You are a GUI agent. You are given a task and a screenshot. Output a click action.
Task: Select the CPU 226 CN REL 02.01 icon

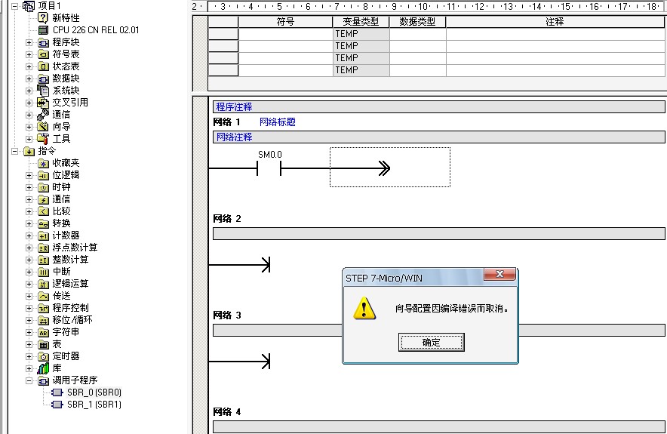pyautogui.click(x=43, y=30)
